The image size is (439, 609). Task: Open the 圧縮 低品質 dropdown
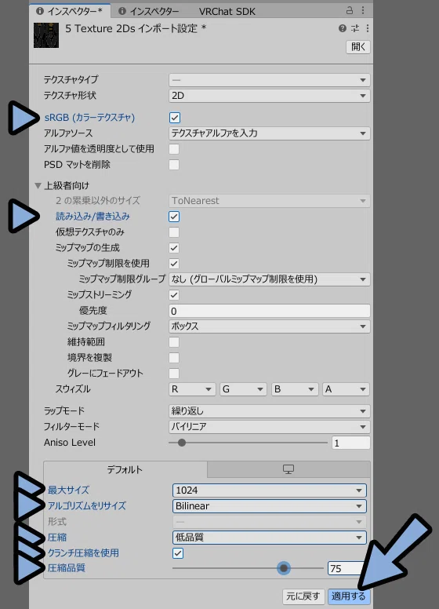pos(269,538)
